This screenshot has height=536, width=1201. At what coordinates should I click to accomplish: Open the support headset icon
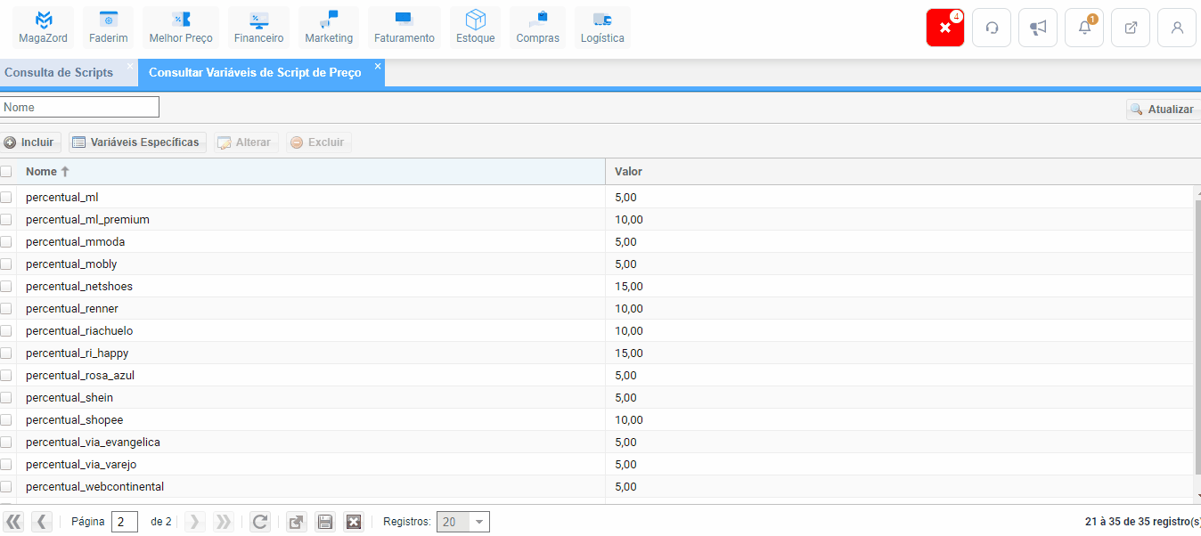992,28
